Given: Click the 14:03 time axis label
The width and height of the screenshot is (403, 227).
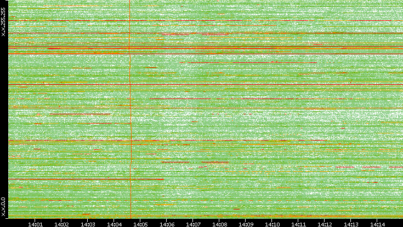Looking at the screenshot, I should point(88,224).
